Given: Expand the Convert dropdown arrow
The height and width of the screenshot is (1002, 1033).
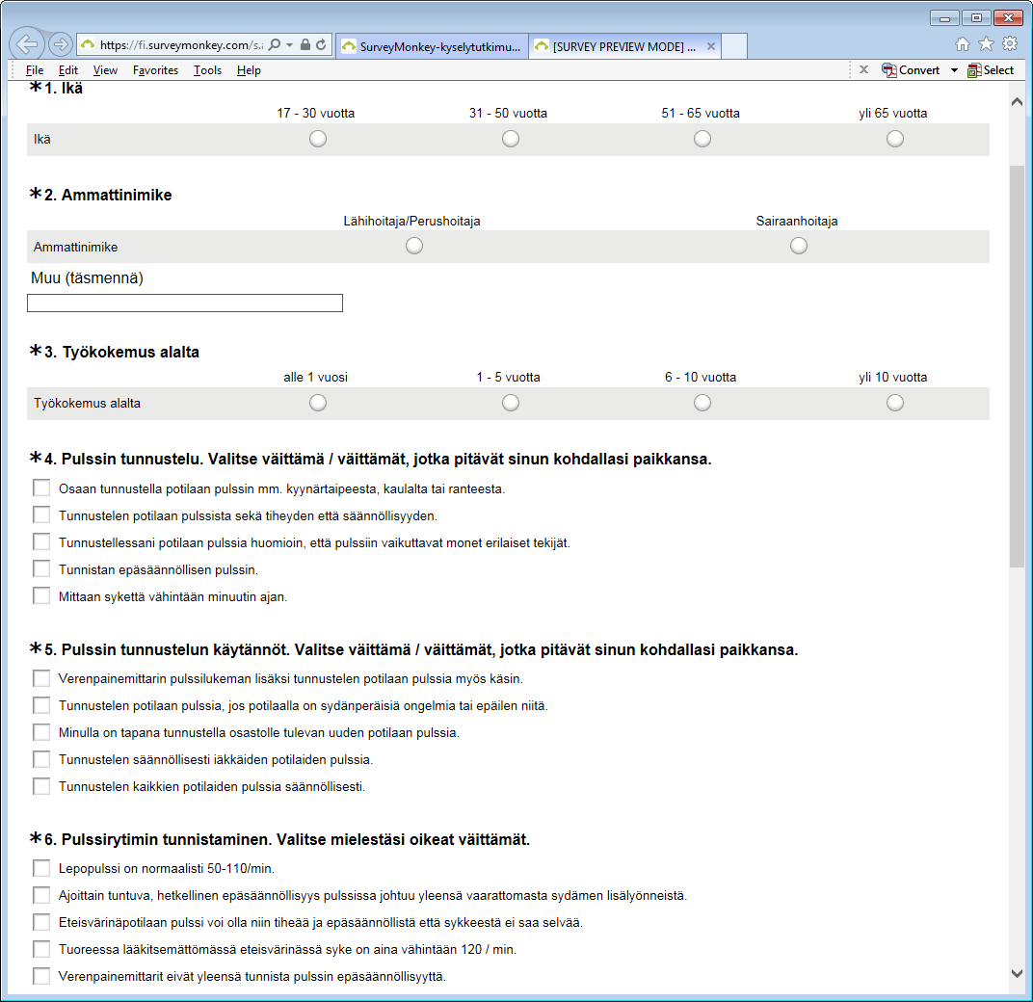Looking at the screenshot, I should click(x=954, y=70).
